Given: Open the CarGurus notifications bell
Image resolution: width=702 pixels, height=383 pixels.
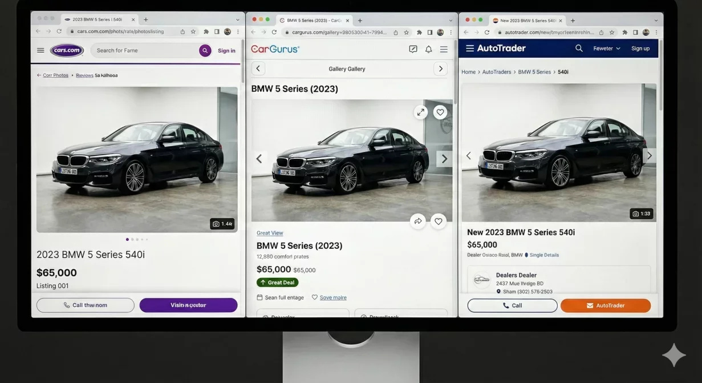Looking at the screenshot, I should pyautogui.click(x=428, y=50).
